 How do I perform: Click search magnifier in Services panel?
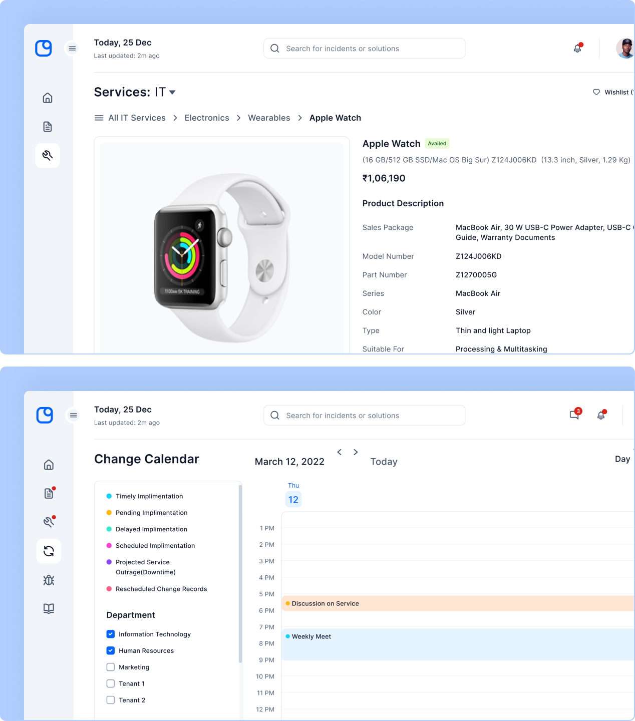[275, 49]
